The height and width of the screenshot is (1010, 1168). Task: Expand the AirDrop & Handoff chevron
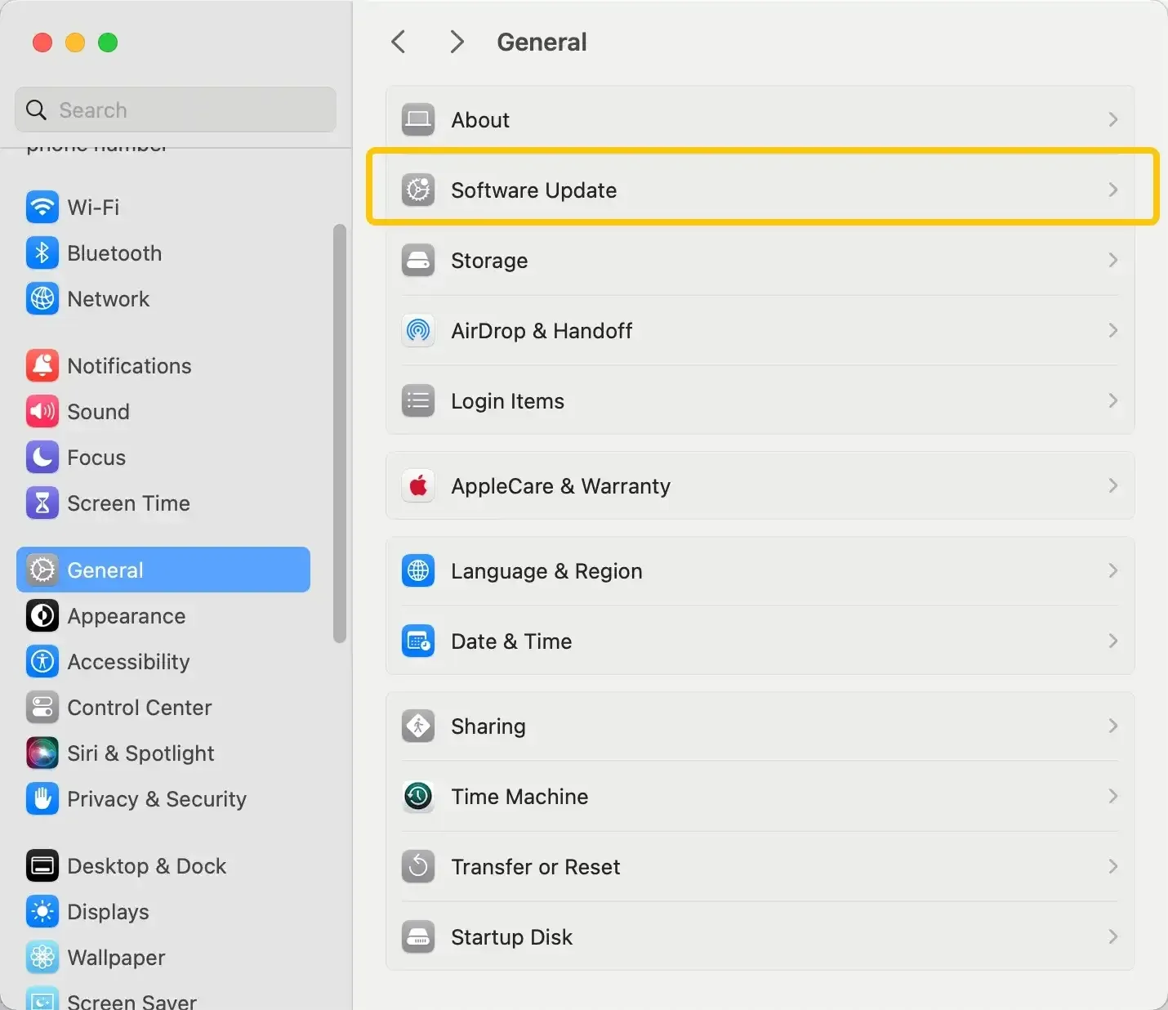pyautogui.click(x=1112, y=330)
